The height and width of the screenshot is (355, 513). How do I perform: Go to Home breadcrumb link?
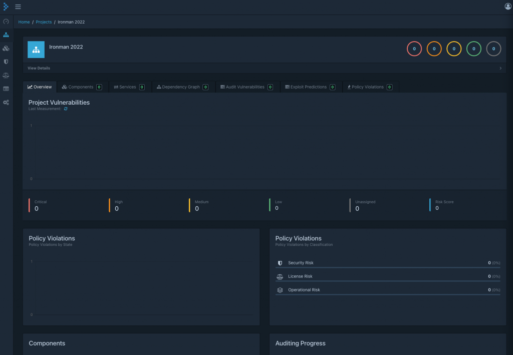[x=24, y=22]
